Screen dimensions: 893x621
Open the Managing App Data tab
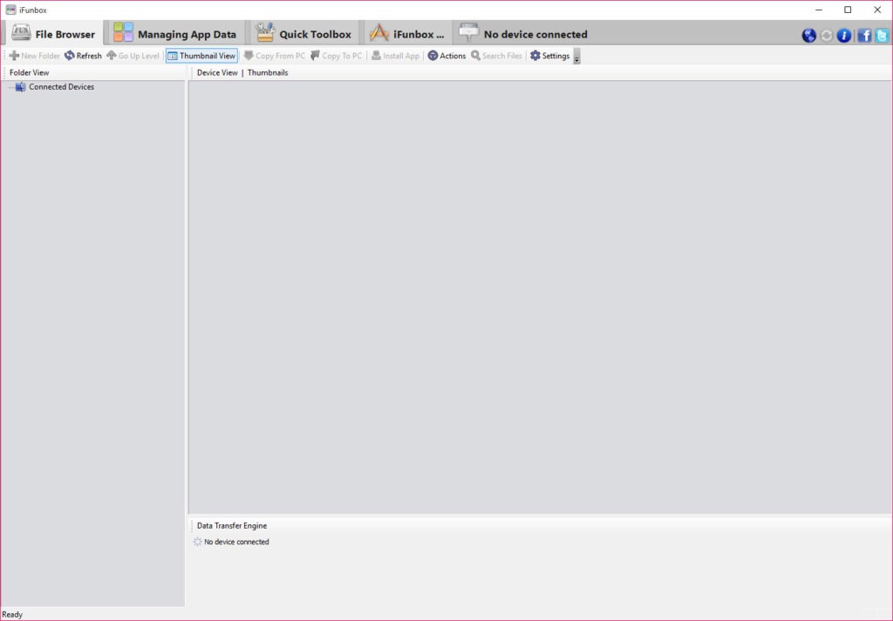174,34
